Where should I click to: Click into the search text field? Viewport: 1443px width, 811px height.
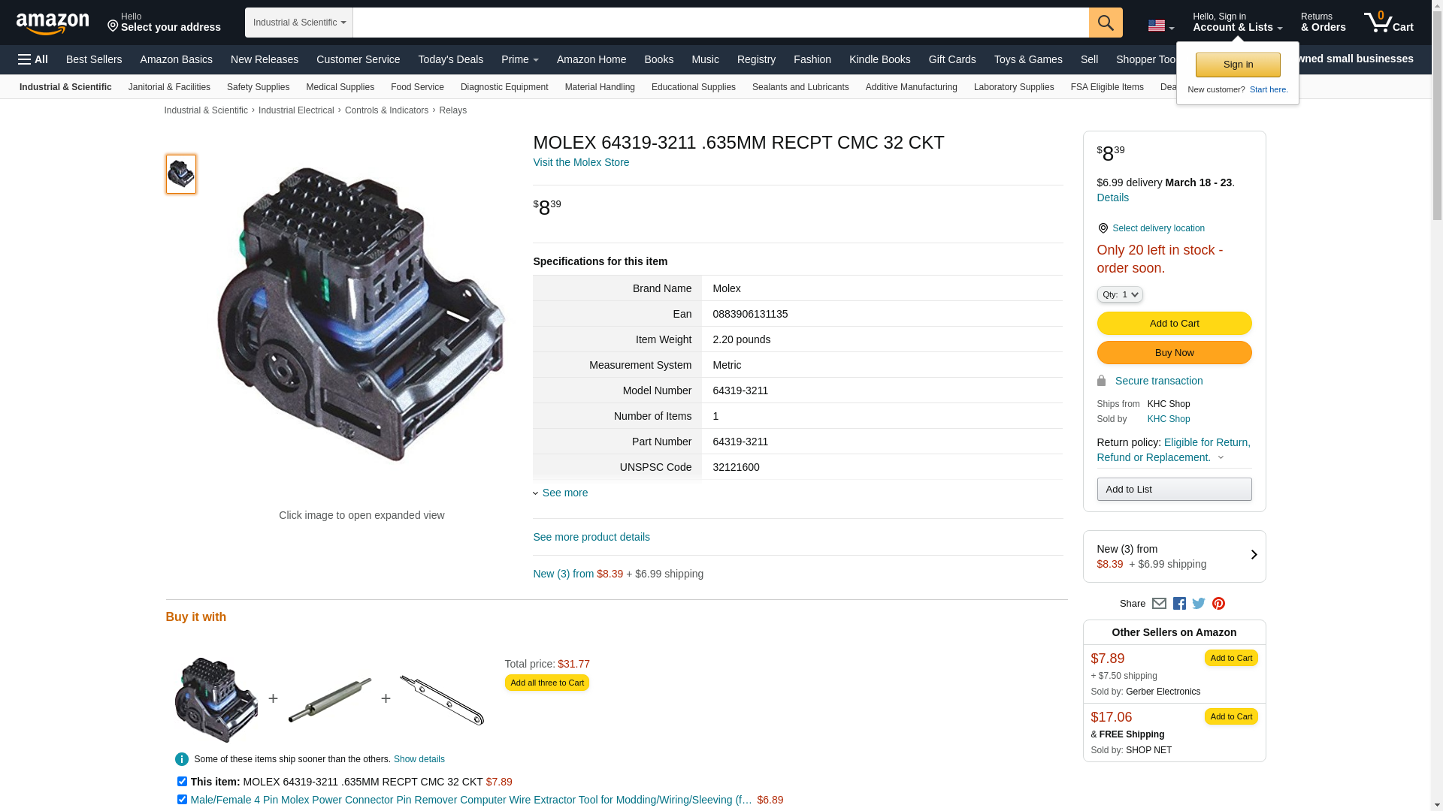(x=721, y=23)
